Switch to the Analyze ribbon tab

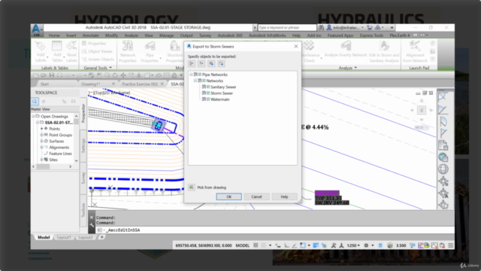[x=131, y=35]
